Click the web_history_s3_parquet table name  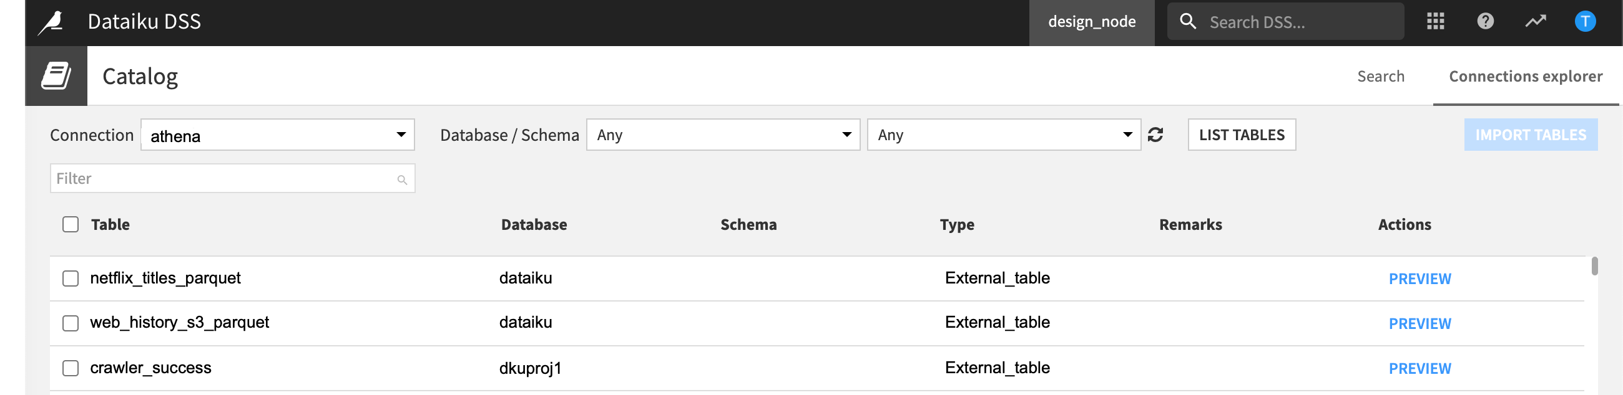point(180,323)
